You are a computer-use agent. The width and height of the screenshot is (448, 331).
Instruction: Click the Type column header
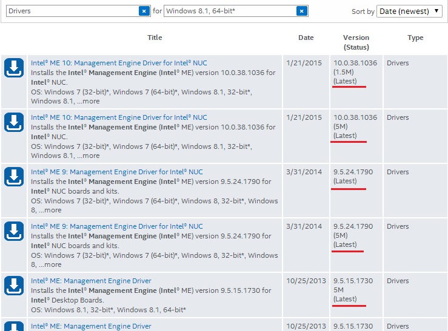click(415, 38)
